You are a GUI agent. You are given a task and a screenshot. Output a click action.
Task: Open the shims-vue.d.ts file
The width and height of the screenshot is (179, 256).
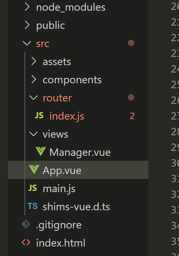(76, 207)
